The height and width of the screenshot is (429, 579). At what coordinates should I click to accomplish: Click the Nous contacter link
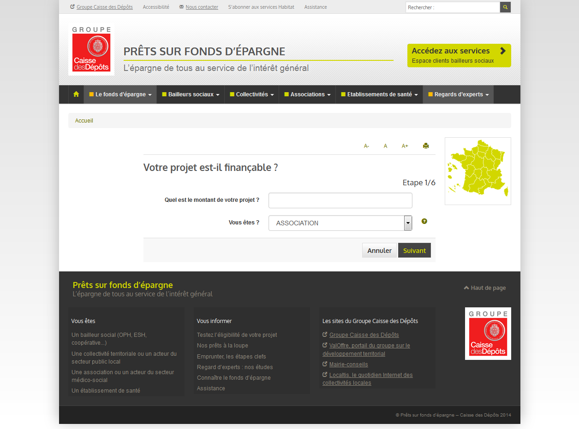(x=202, y=7)
